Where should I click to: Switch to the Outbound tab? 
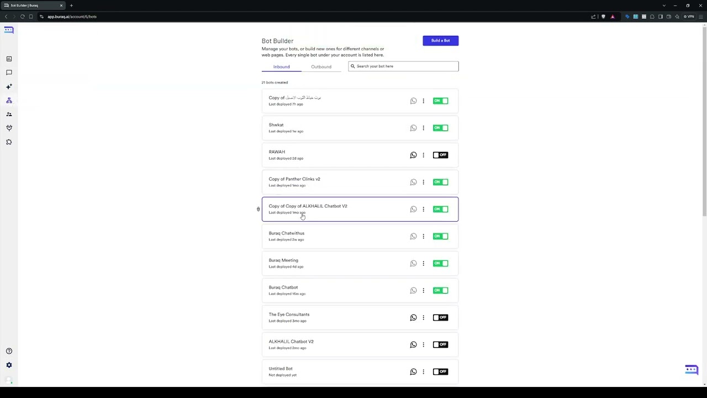(321, 67)
